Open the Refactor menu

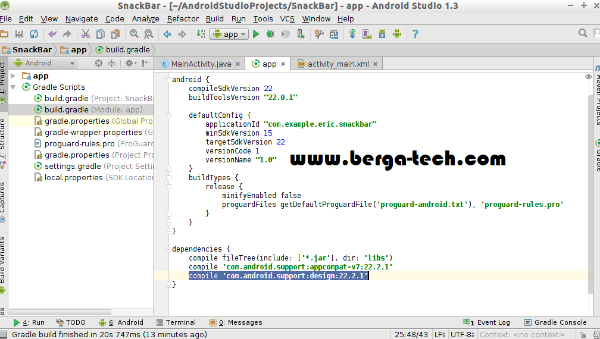(183, 18)
